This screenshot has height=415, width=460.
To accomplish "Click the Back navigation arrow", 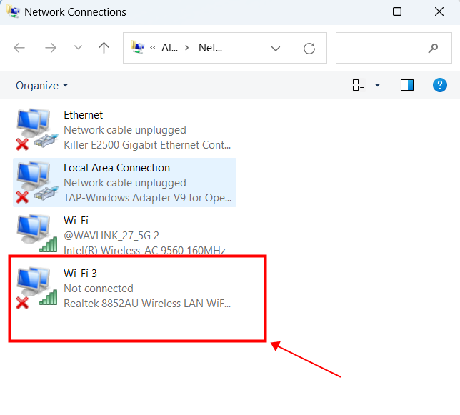I will coord(19,48).
